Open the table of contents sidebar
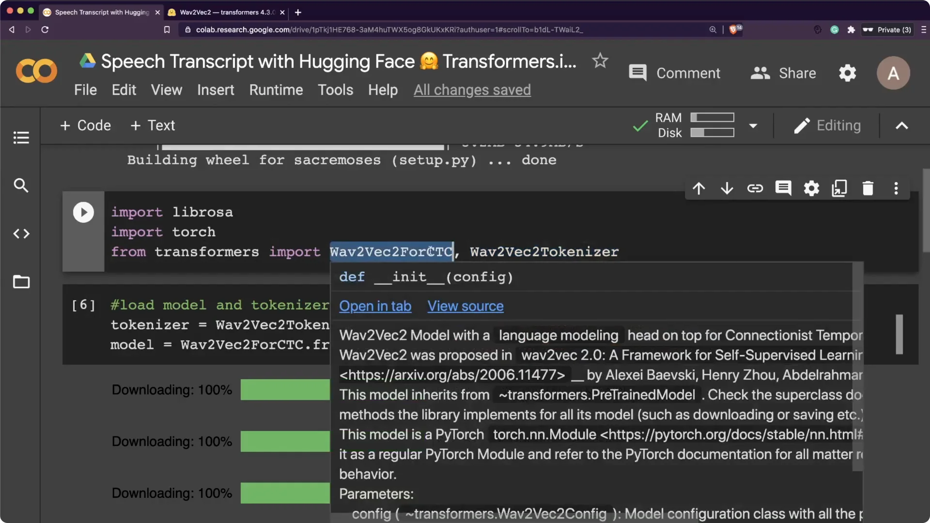This screenshot has height=523, width=930. click(x=21, y=138)
